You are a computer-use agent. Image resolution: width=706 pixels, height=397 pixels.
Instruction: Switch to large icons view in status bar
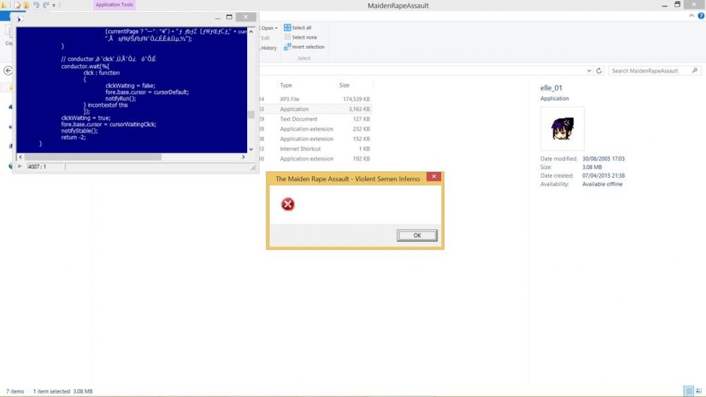699,391
